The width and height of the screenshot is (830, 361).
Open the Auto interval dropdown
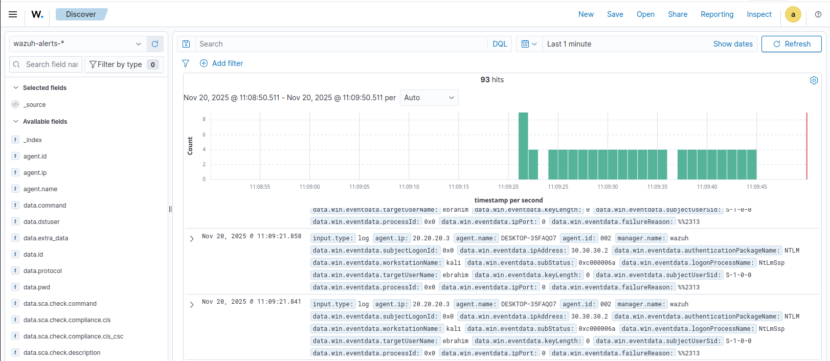(x=429, y=98)
